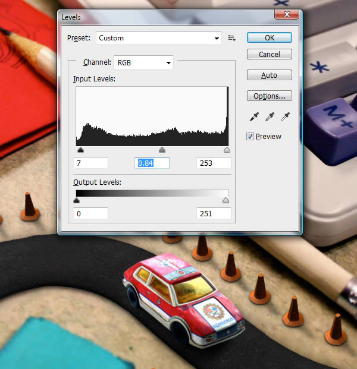Open the preset options menu icon
This screenshot has height=369, width=357.
[x=231, y=38]
